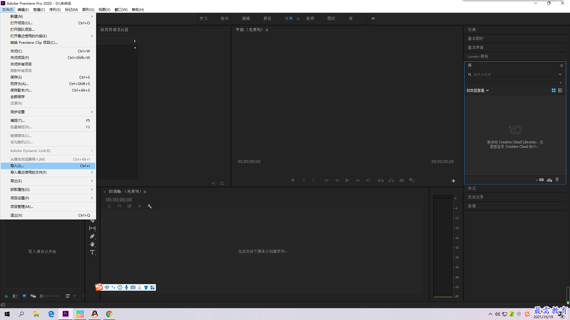The width and height of the screenshot is (570, 320).
Task: Switch project panel to icon view
Action: pyautogui.click(x=24, y=296)
